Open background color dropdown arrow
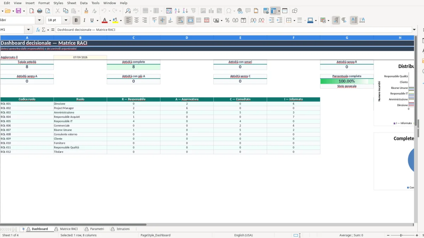Screen dimensions: 424x238 (x=121, y=20)
